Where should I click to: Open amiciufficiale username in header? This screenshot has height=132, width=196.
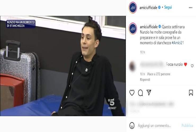point(148,8)
